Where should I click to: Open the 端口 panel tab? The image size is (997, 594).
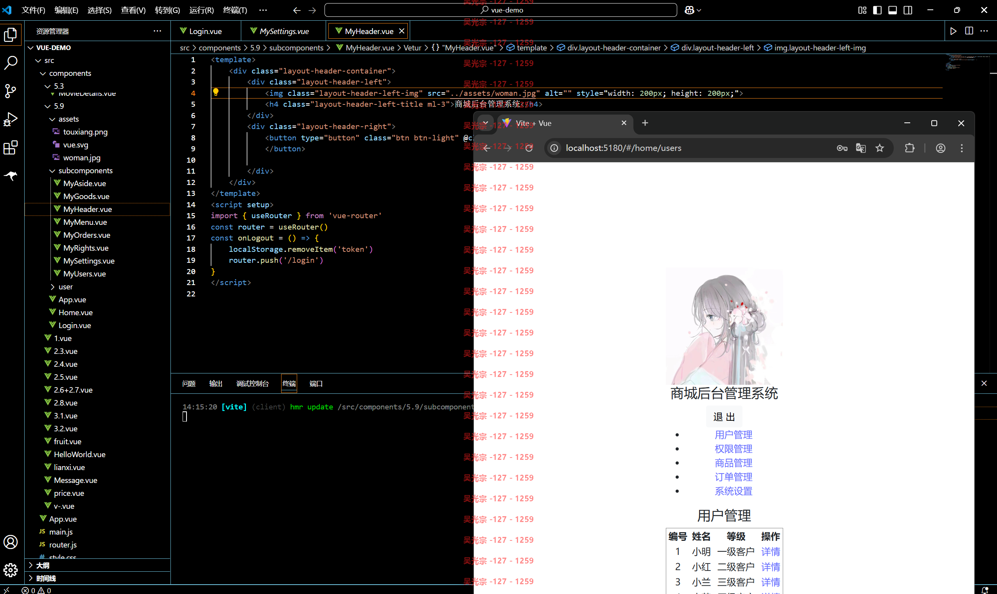316,384
